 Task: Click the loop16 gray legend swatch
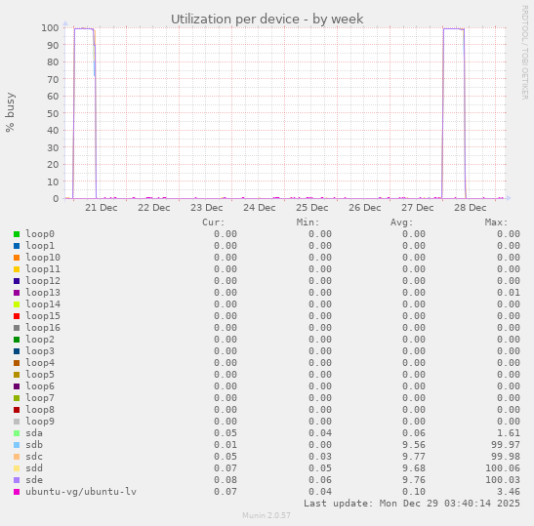pos(17,328)
